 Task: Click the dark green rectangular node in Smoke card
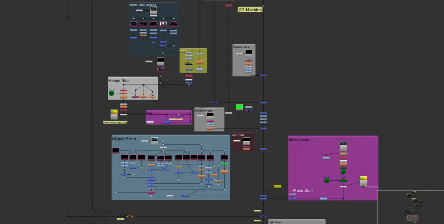pos(343,180)
